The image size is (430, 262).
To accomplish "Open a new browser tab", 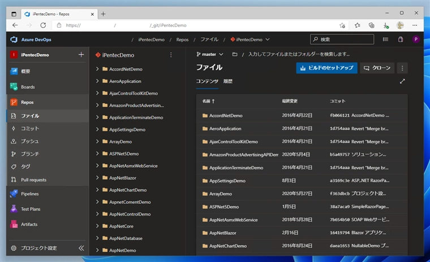I will (x=103, y=14).
